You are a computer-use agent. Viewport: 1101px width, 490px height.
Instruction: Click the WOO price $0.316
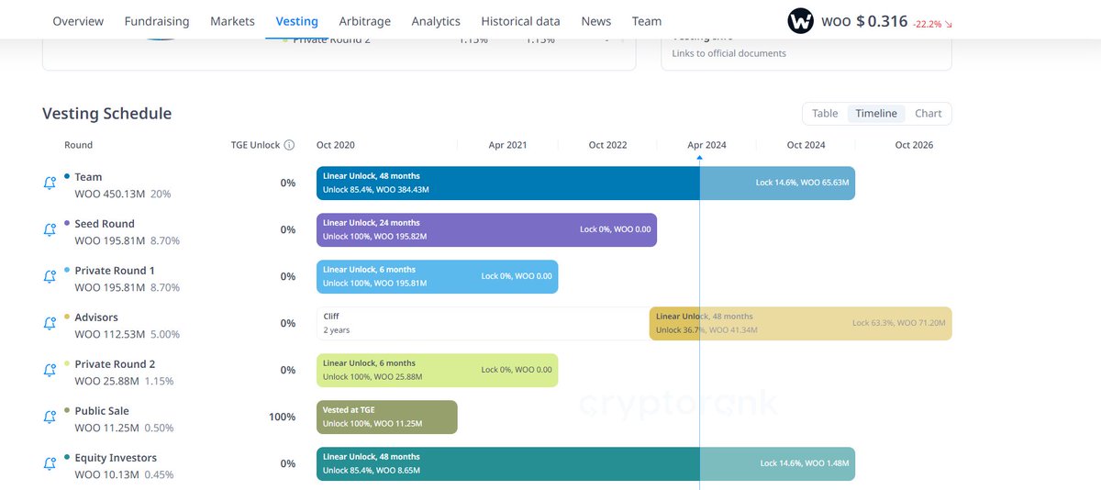tap(882, 21)
